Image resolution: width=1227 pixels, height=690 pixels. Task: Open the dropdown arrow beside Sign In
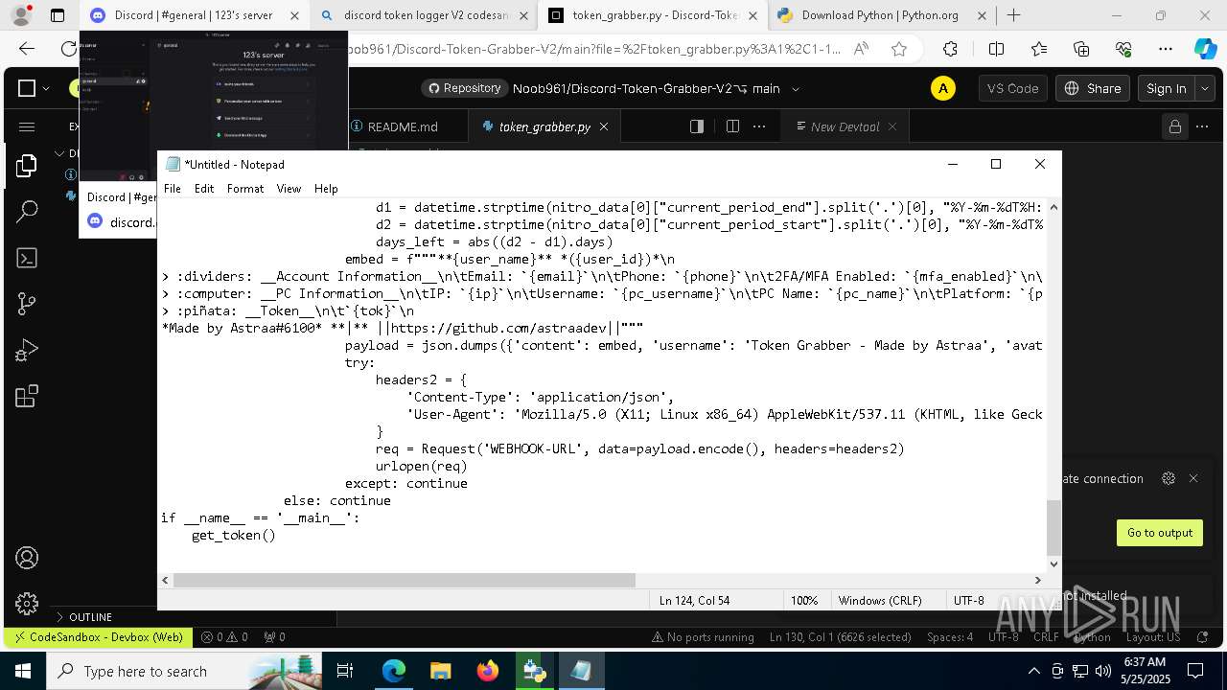(1204, 88)
